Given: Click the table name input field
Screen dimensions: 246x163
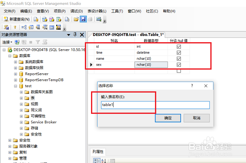Looking at the screenshot, I should click(155, 105).
